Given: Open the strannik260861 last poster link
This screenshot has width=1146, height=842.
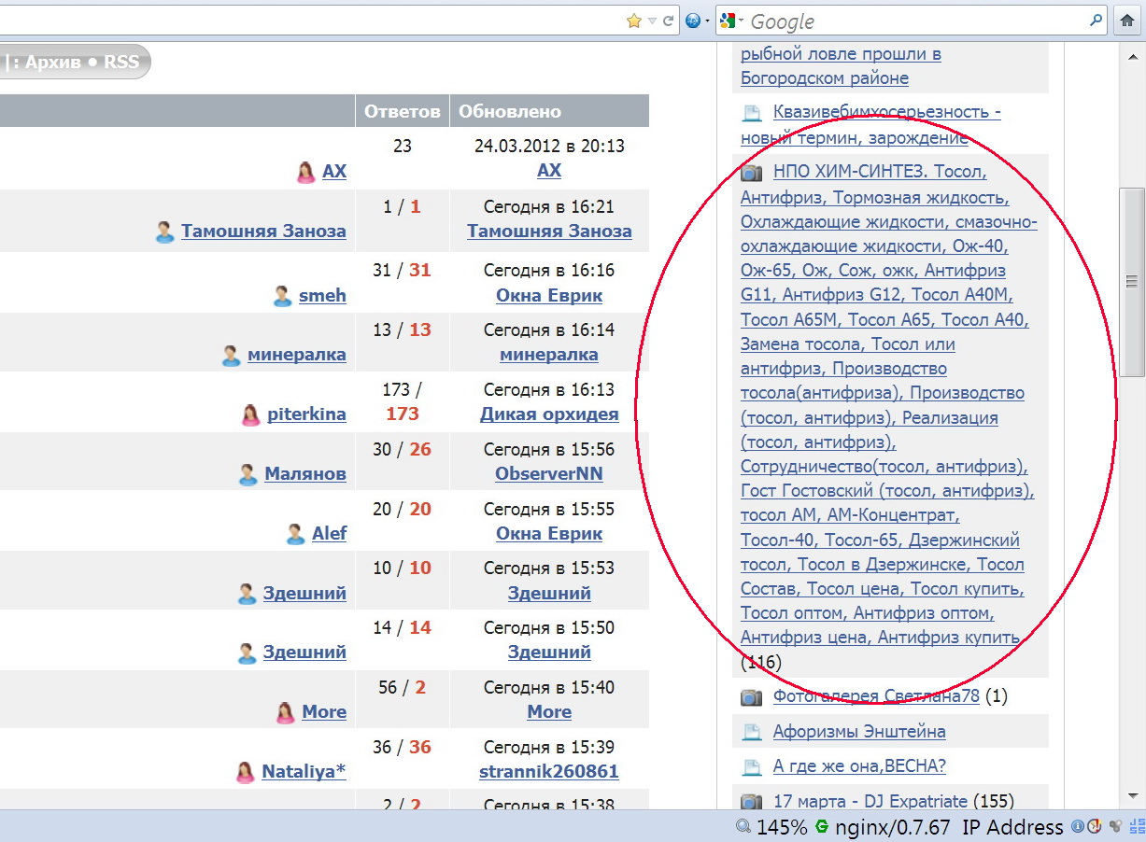Looking at the screenshot, I should [549, 772].
